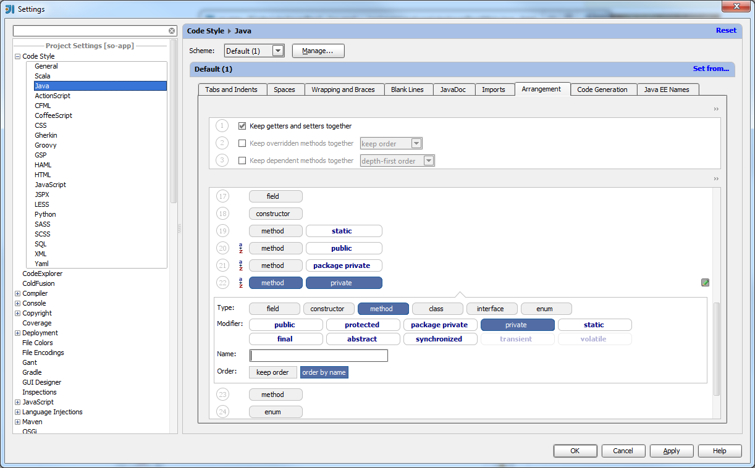Click the matching rules list scrollbar

click(x=717, y=349)
